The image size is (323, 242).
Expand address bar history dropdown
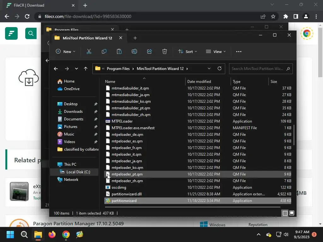209,68
